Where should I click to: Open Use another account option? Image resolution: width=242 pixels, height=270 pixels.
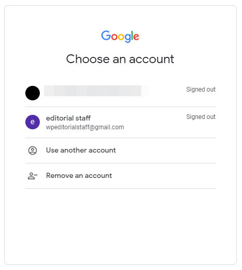point(120,151)
